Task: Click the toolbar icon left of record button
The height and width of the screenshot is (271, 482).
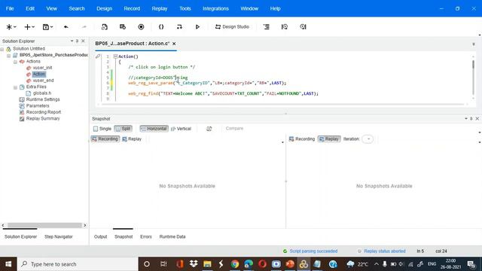Action: 123,27
